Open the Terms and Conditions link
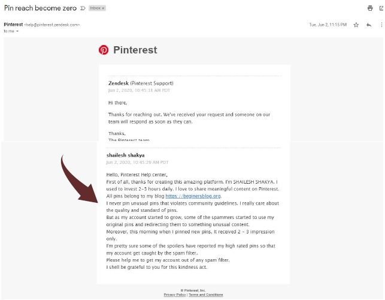Screen dimensions: 385x300 point(206,295)
